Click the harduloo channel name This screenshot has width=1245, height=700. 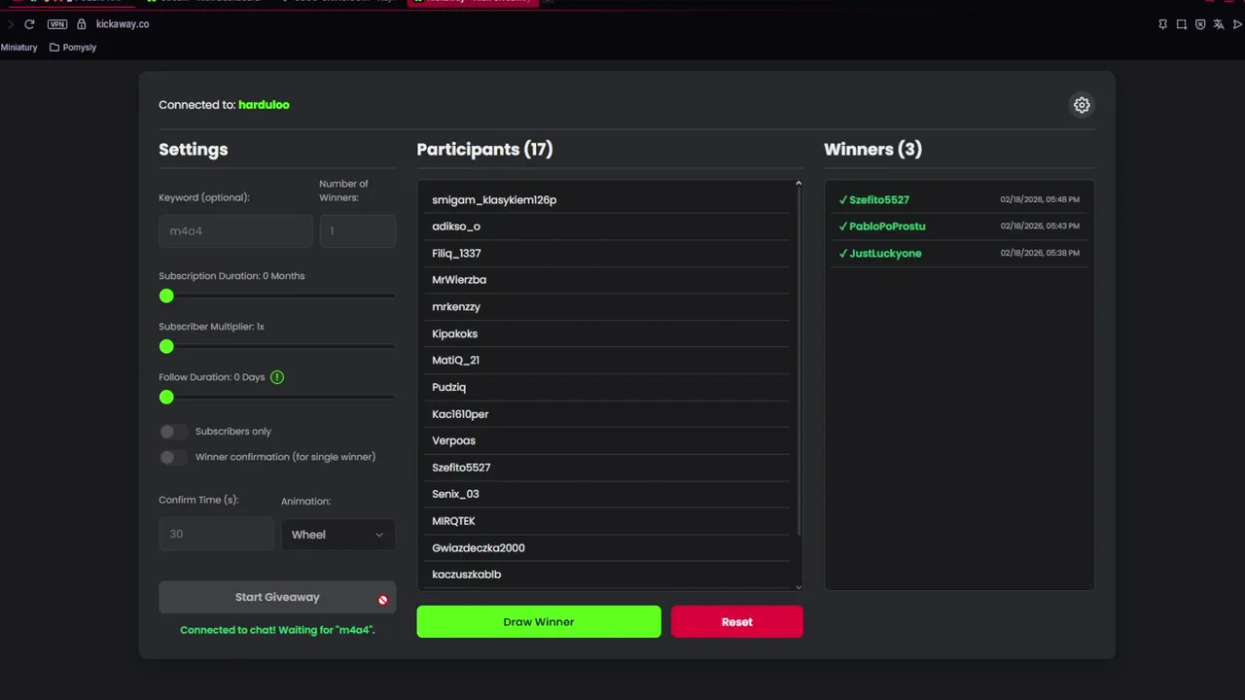[264, 105]
